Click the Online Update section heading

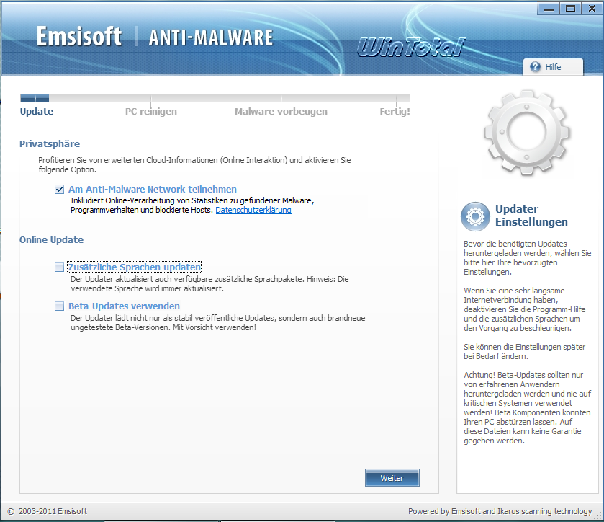pyautogui.click(x=51, y=239)
